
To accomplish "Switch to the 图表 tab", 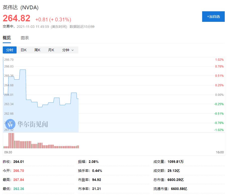I will coord(25,38).
